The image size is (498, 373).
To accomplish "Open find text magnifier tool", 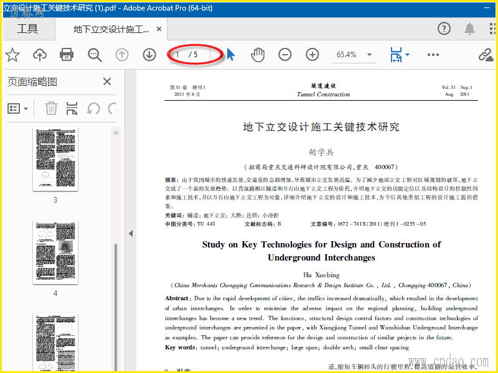I will point(95,55).
